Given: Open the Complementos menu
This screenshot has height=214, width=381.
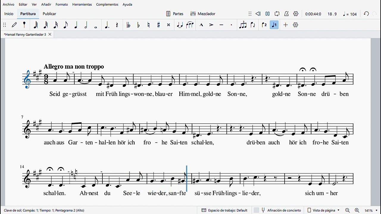Looking at the screenshot, I should pyautogui.click(x=107, y=4).
